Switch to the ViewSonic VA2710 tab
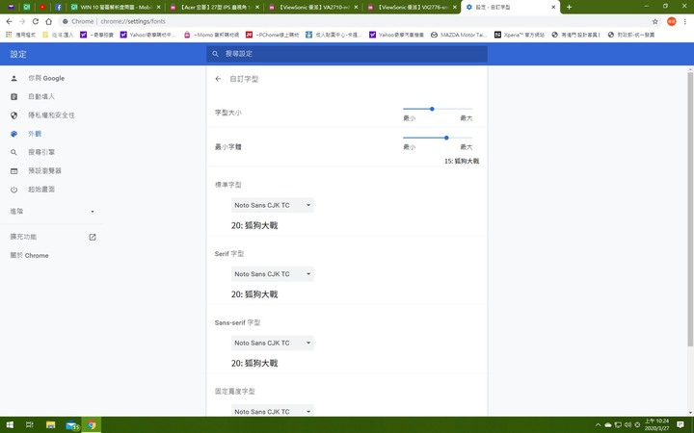The width and height of the screenshot is (694, 433). pos(314,7)
